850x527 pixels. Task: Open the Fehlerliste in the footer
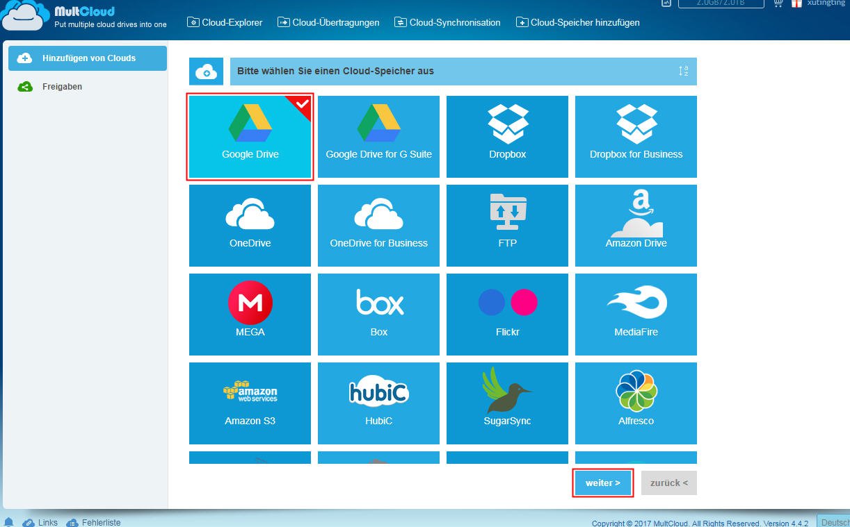click(x=93, y=522)
